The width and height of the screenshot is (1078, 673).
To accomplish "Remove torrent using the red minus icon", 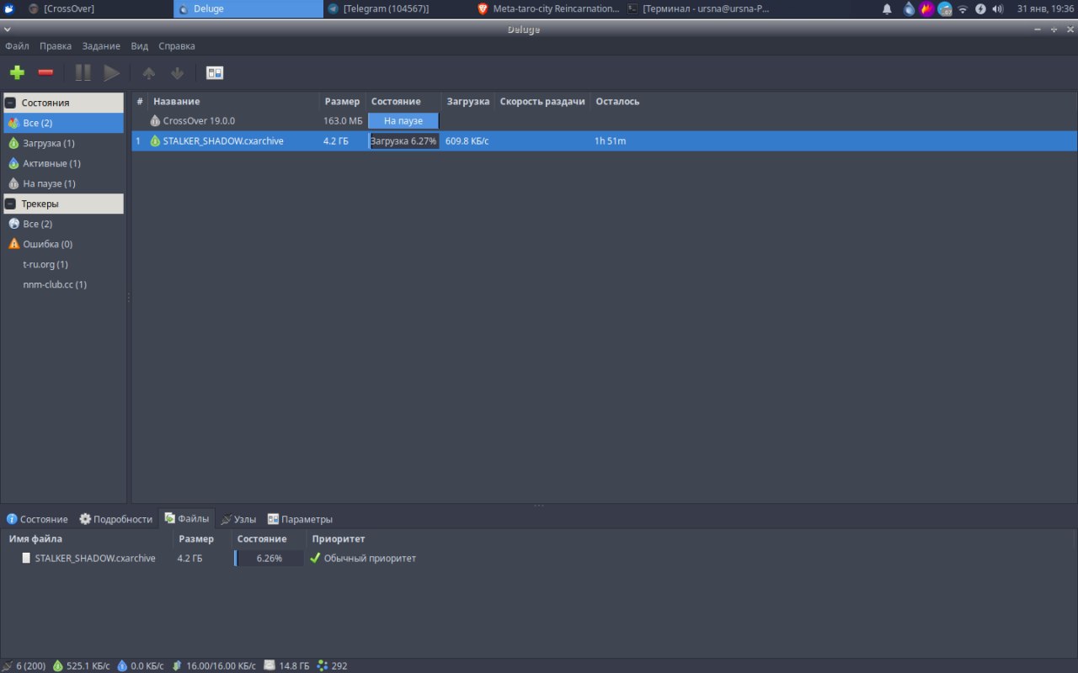I will point(46,73).
